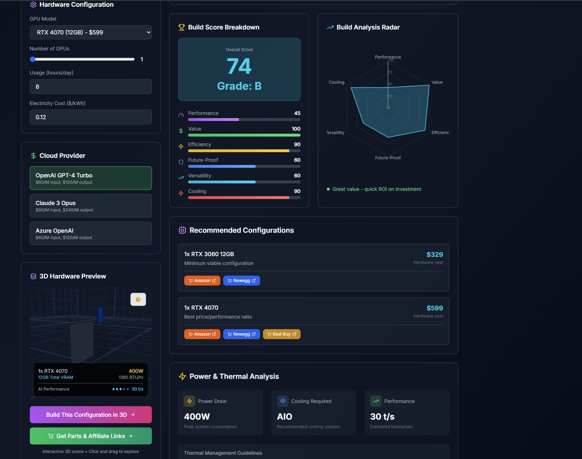The height and width of the screenshot is (459, 582).
Task: Click the trophy icon beside Build Score Breakdown
Action: pyautogui.click(x=182, y=27)
